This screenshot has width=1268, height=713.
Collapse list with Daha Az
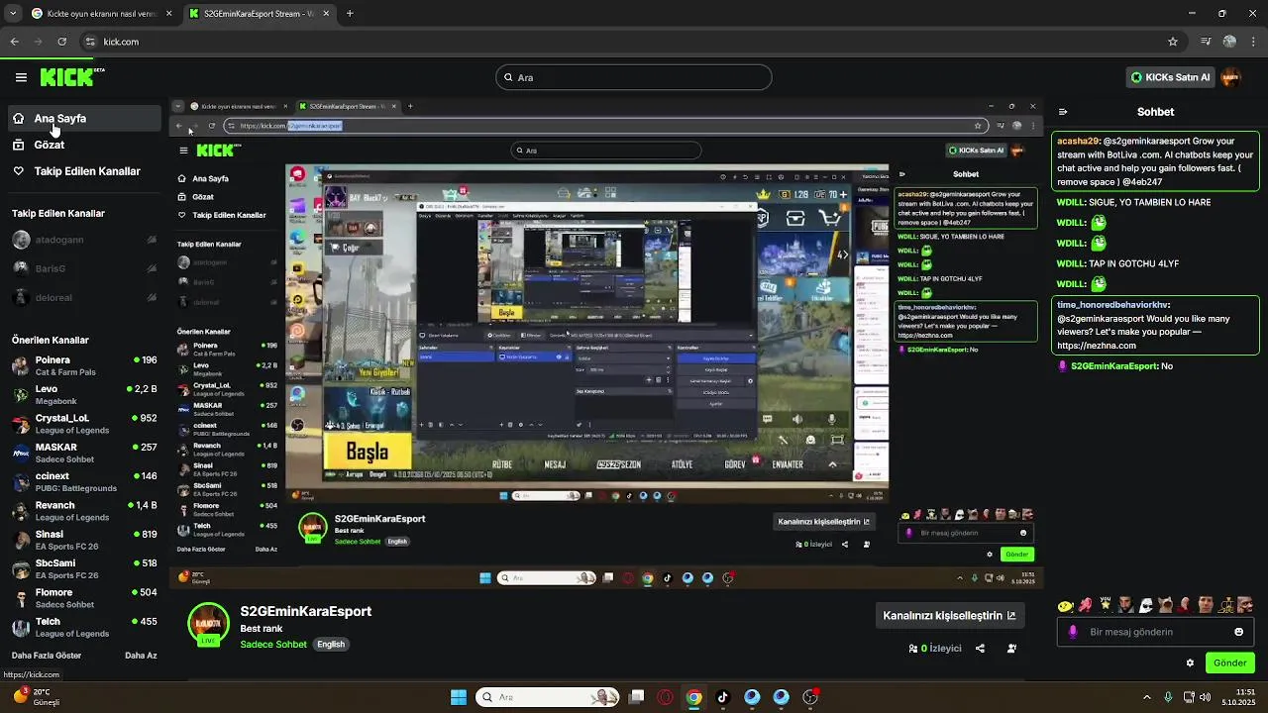click(141, 656)
